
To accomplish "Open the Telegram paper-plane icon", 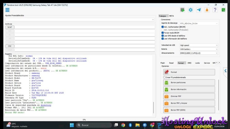I will [199, 10].
